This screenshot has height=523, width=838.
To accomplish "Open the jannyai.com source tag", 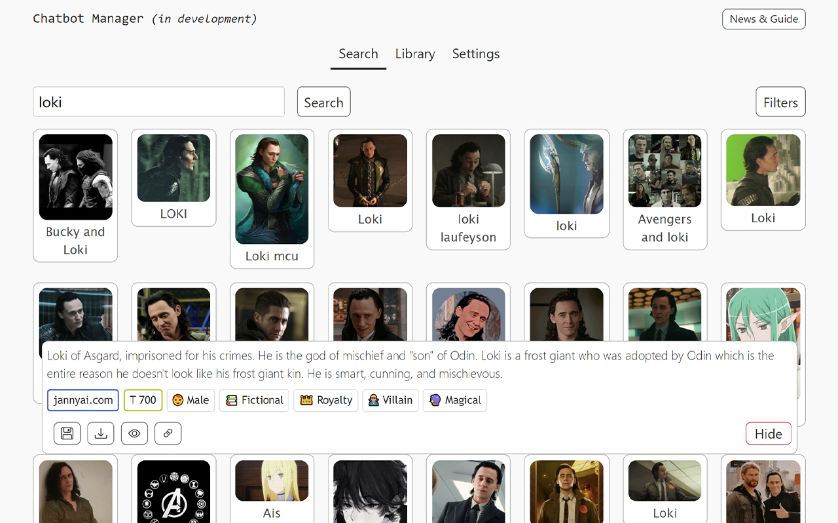I will (x=82, y=400).
